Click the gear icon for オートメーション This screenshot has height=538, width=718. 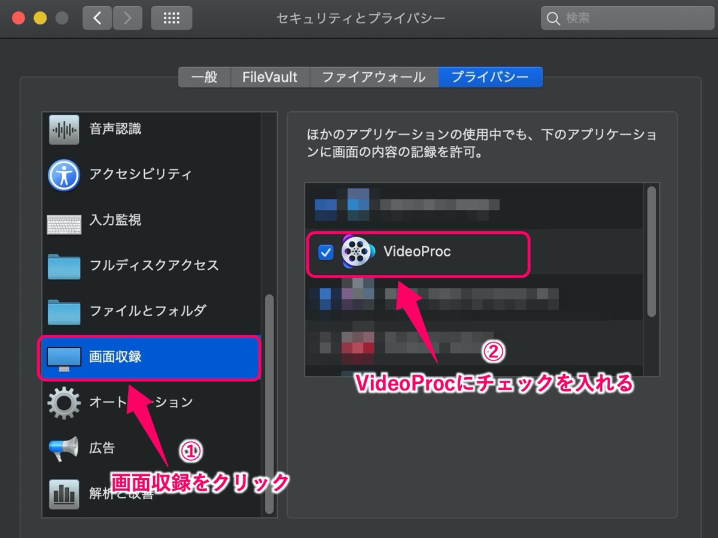click(63, 403)
